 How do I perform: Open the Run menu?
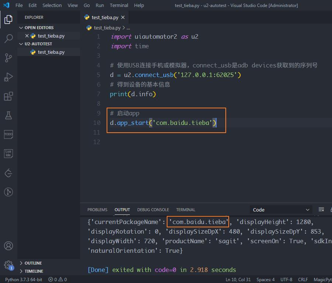pos(100,5)
